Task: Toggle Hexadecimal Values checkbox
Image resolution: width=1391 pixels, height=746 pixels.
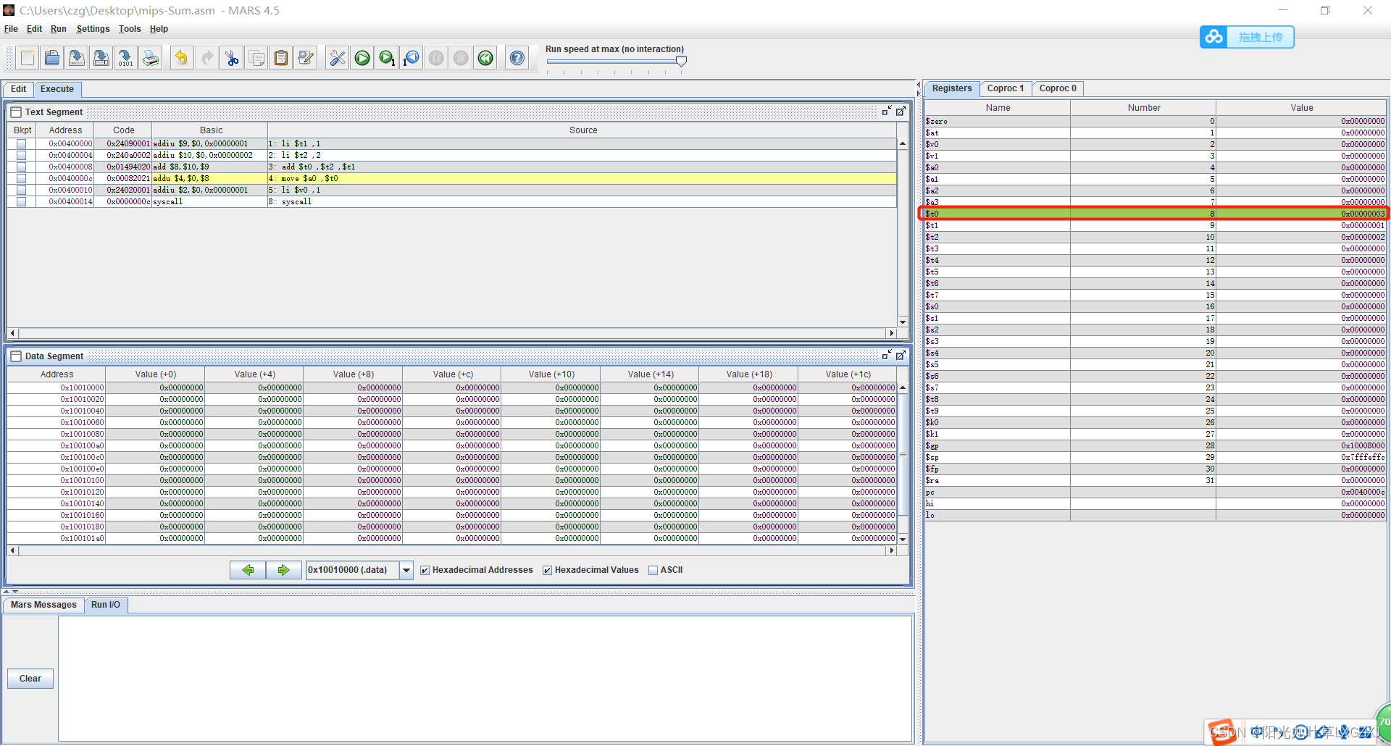Action: (x=548, y=571)
